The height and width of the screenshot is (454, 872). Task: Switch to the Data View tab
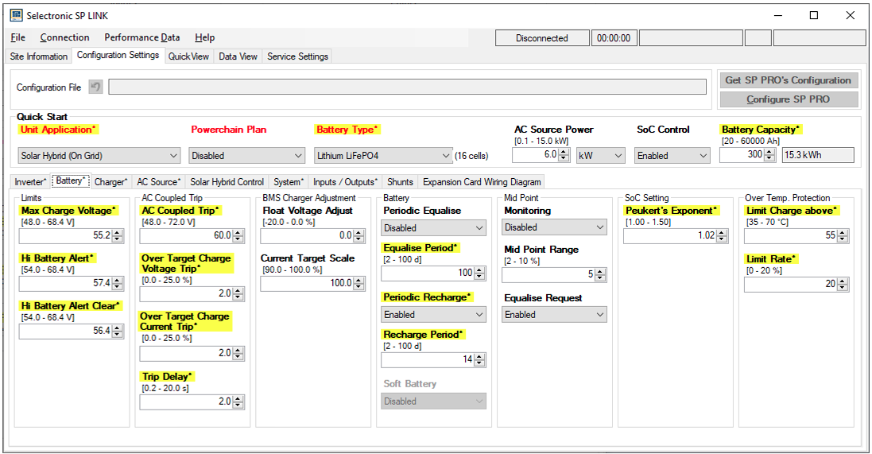point(238,56)
